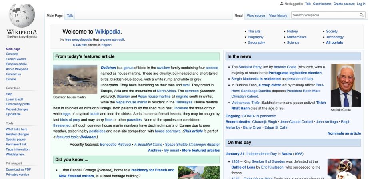
Task: Open the Mathematics portal link
Action: (x=297, y=37)
